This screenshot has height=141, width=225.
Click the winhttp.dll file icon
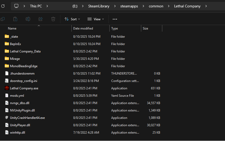[x=7, y=132]
